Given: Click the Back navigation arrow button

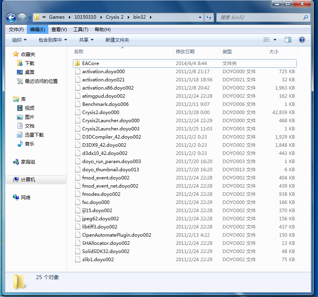Looking at the screenshot, I should 11,18.
